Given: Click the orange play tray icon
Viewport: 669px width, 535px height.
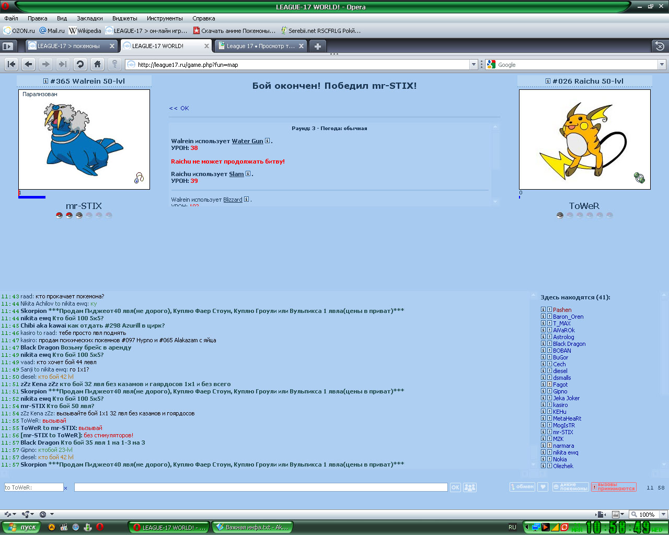Looking at the screenshot, I should [545, 527].
